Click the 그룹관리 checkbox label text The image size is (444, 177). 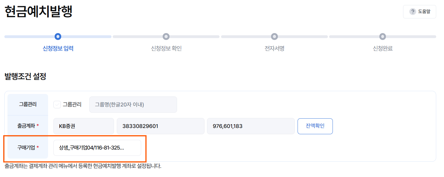coord(72,105)
